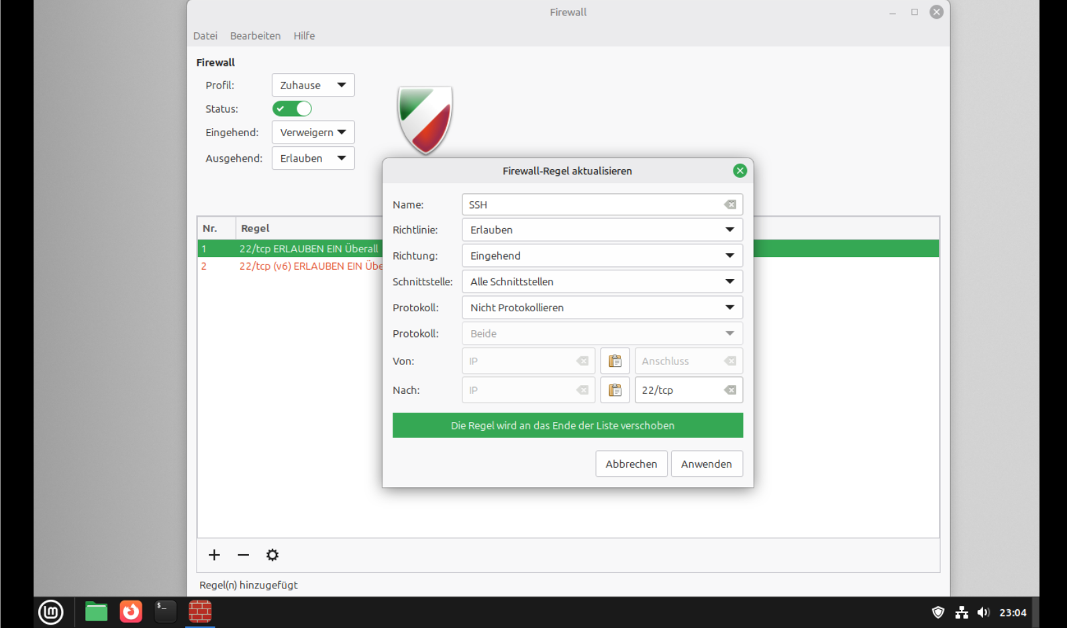Open the Bearbeiten menu
The width and height of the screenshot is (1067, 628).
pos(255,36)
